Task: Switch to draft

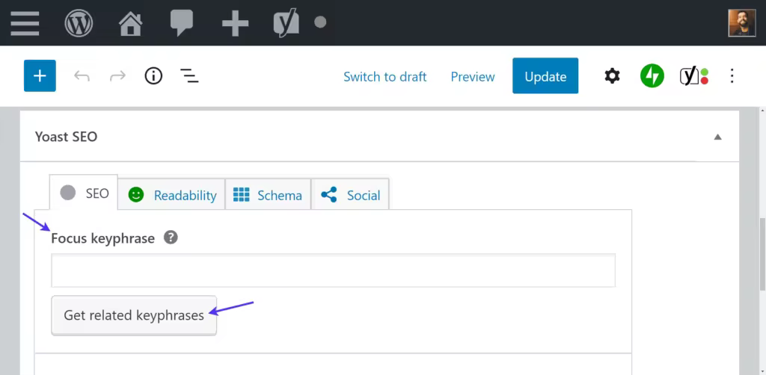Action: click(385, 76)
